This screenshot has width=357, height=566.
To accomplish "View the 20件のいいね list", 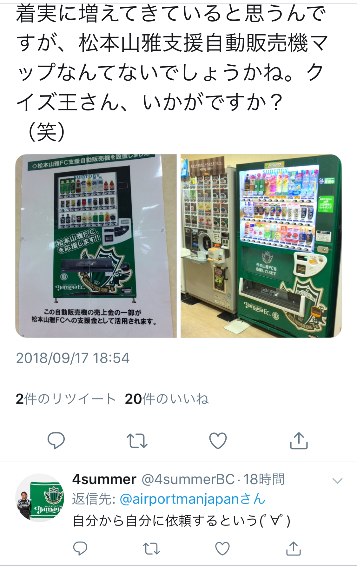I will (x=167, y=399).
